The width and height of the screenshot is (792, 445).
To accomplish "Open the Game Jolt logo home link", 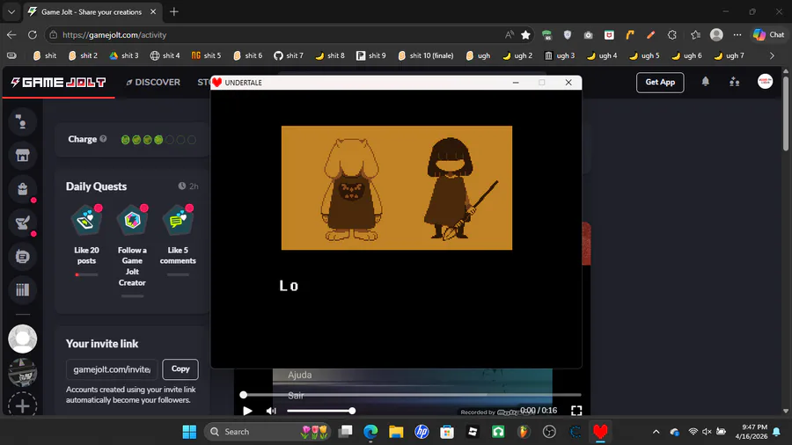I will point(59,83).
